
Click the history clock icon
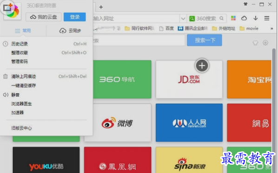tap(6, 44)
